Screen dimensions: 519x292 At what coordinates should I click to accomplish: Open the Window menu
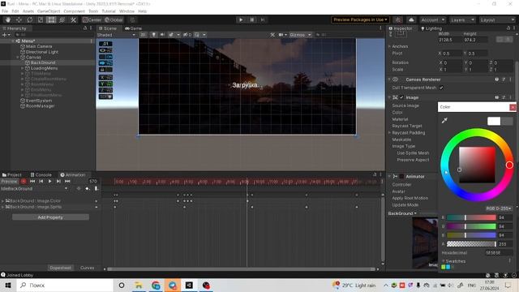(127, 11)
